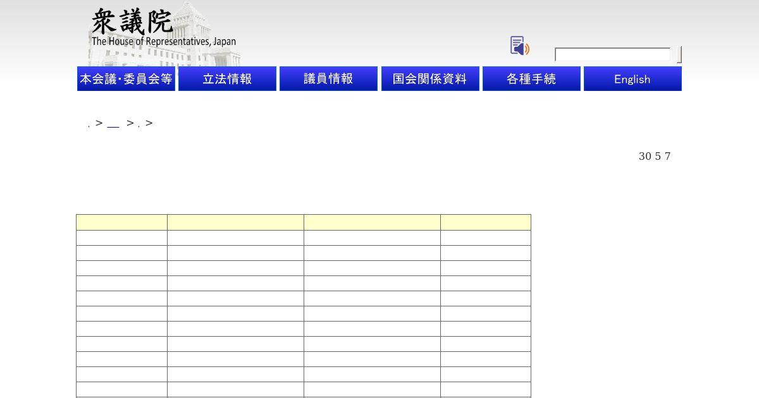The image size is (759, 398).
Task: Open the 議員情報 menu
Action: 328,79
